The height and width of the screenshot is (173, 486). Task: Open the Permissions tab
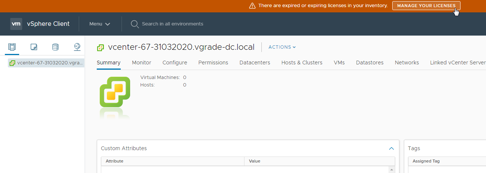[213, 63]
